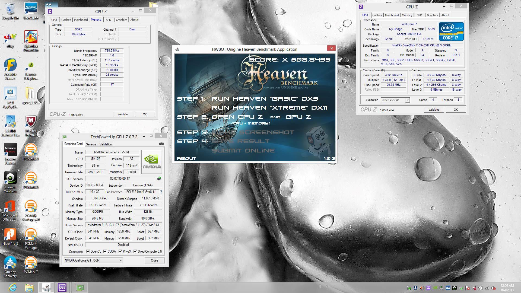Open the Lenovo UserGuide desktop shortcut

coord(31,11)
